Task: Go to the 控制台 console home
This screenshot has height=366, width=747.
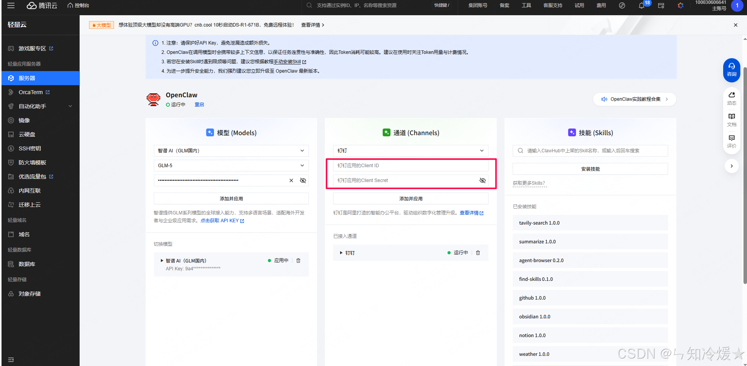Action: tap(78, 5)
